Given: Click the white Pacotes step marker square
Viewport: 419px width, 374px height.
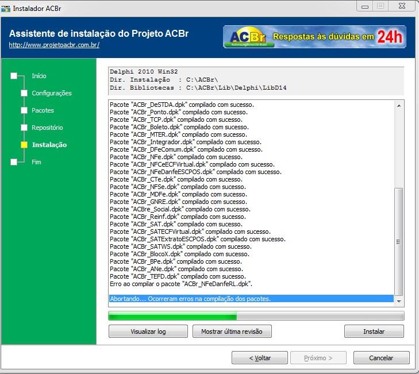Looking at the screenshot, I should coord(24,110).
